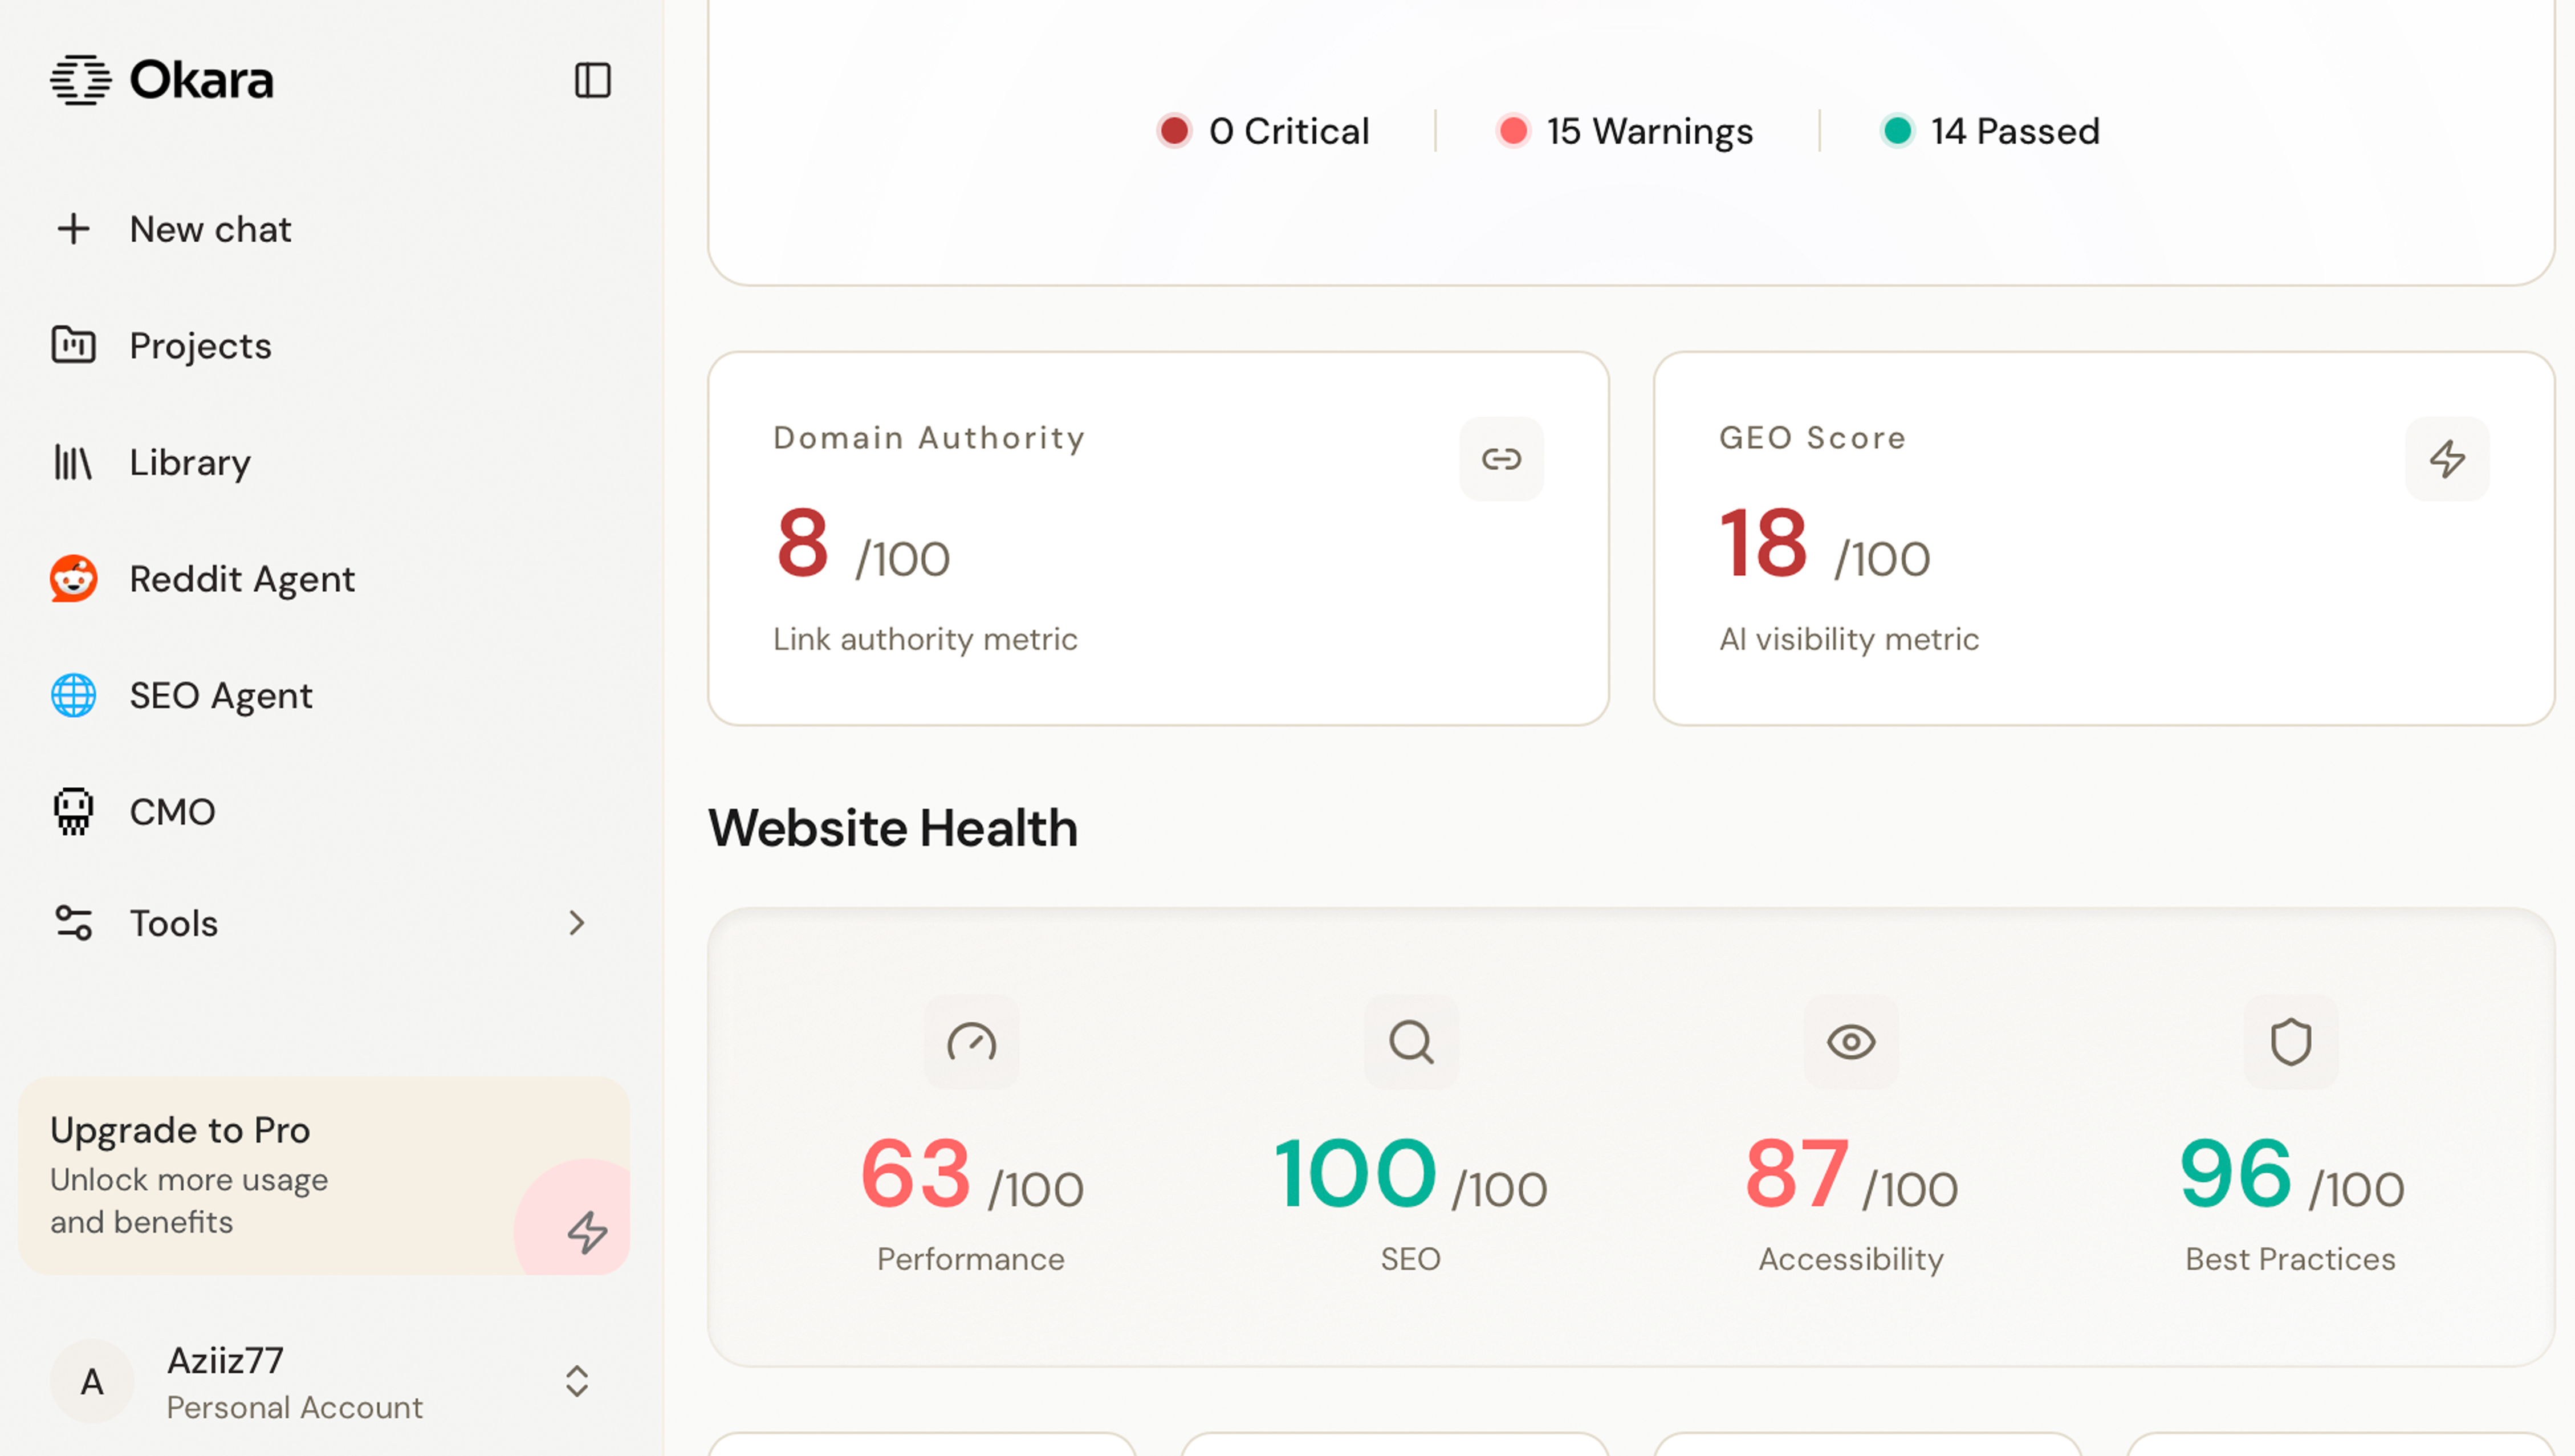Click the Accessibility eye icon
This screenshot has height=1456, width=2575.
(1850, 1042)
